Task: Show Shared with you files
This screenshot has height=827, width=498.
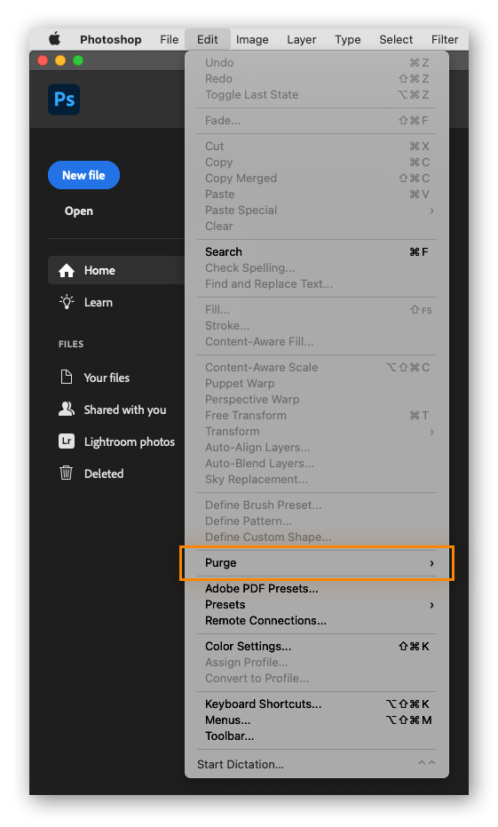Action: coord(125,410)
